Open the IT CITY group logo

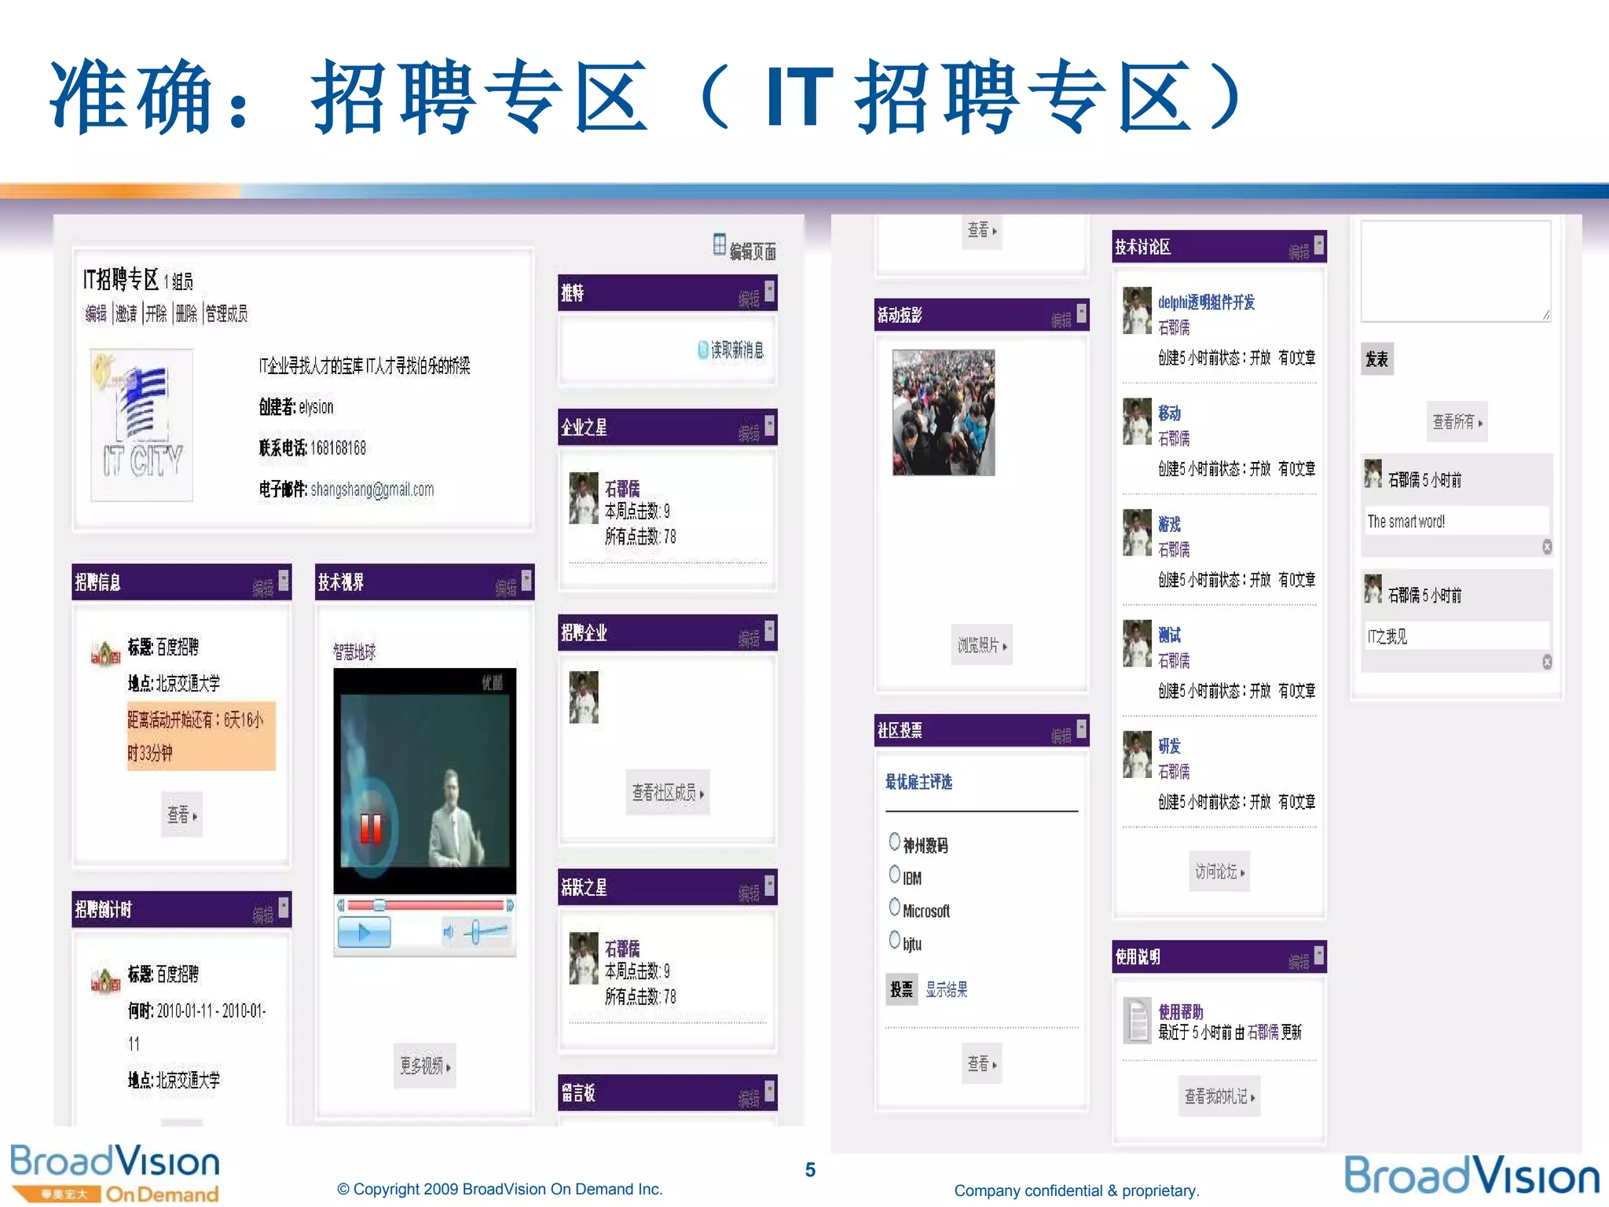tap(141, 424)
